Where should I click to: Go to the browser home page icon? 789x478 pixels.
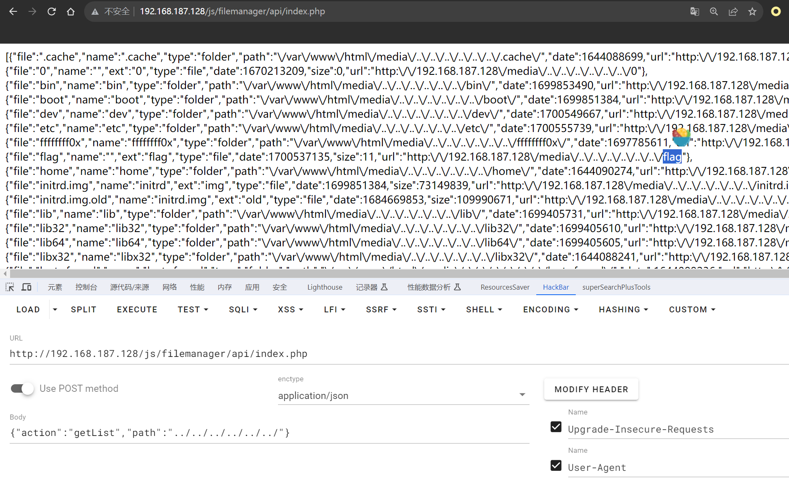[71, 11]
